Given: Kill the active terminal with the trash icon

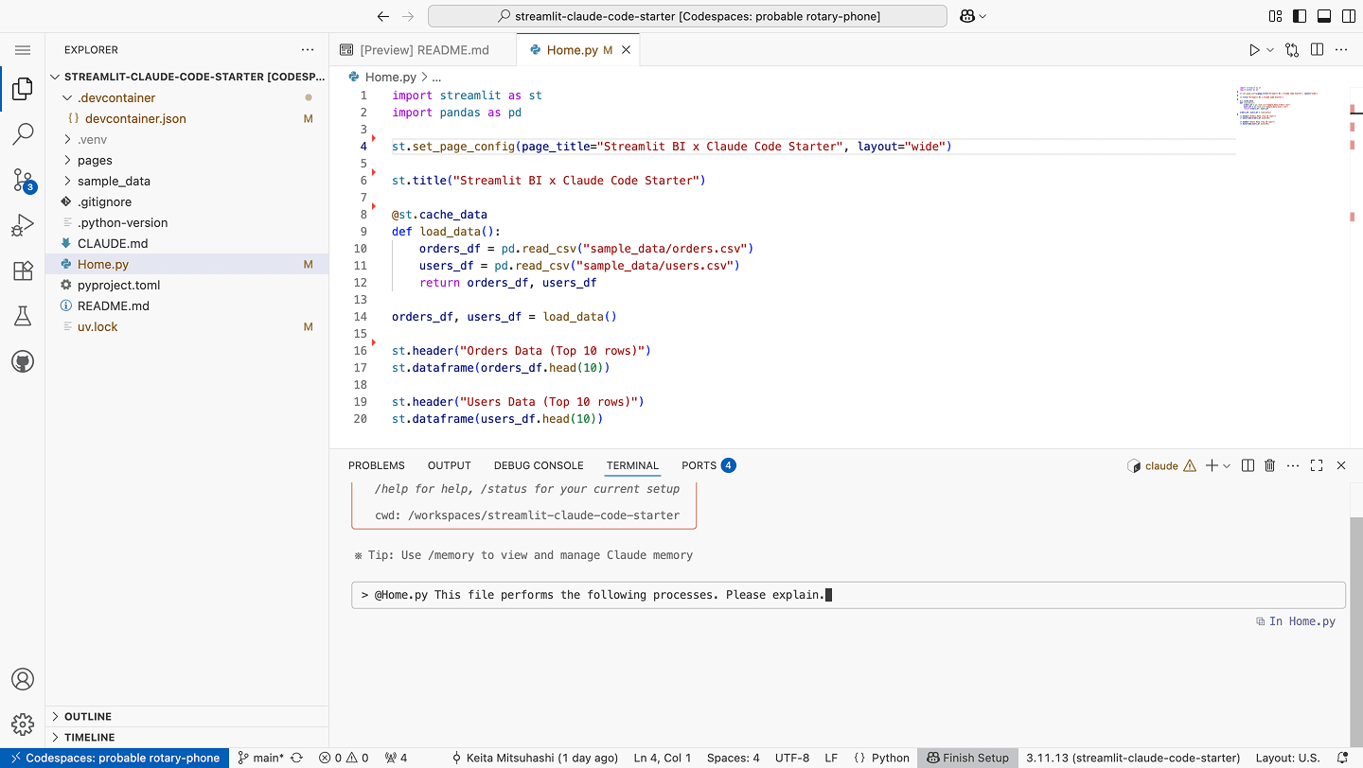Looking at the screenshot, I should point(1269,465).
